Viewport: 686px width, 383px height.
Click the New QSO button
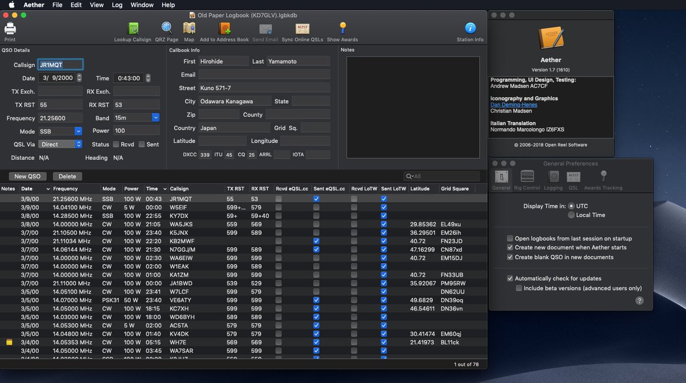coord(27,176)
